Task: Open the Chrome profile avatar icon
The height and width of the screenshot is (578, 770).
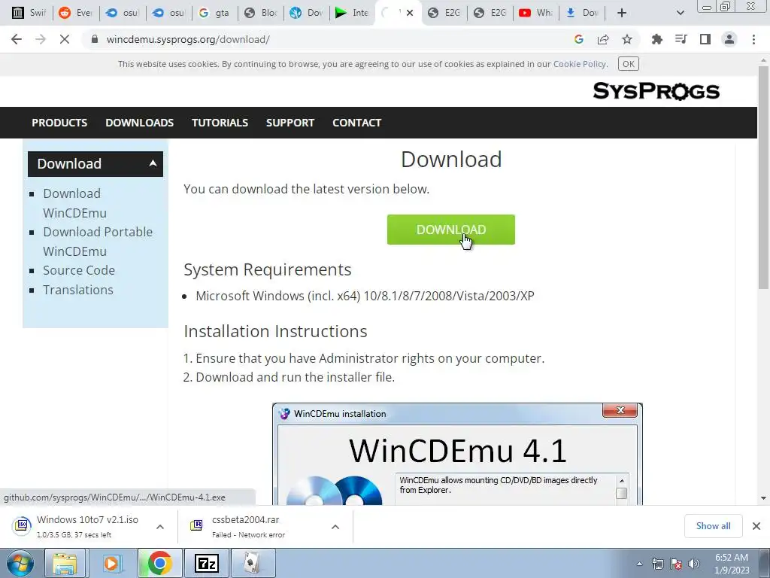Action: pyautogui.click(x=729, y=39)
